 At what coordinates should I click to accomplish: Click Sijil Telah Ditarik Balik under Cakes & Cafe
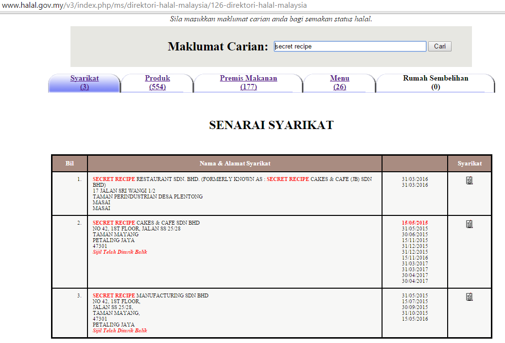point(120,252)
